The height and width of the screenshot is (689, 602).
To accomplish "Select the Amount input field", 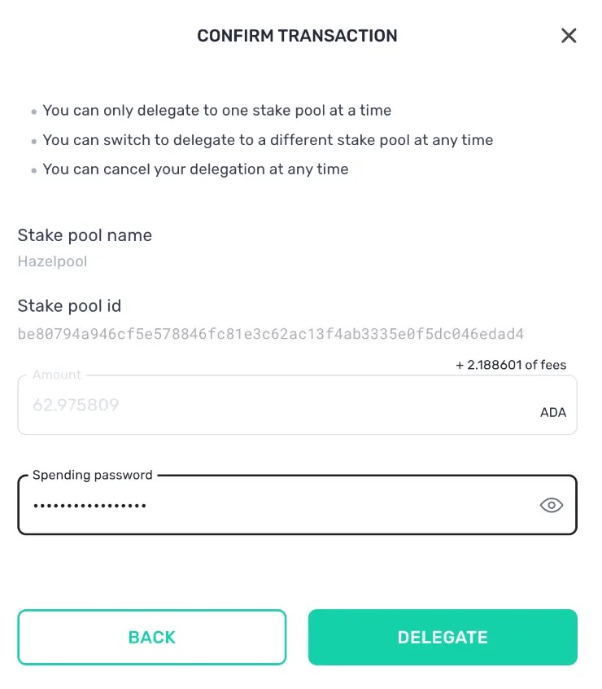I will click(x=244, y=405).
